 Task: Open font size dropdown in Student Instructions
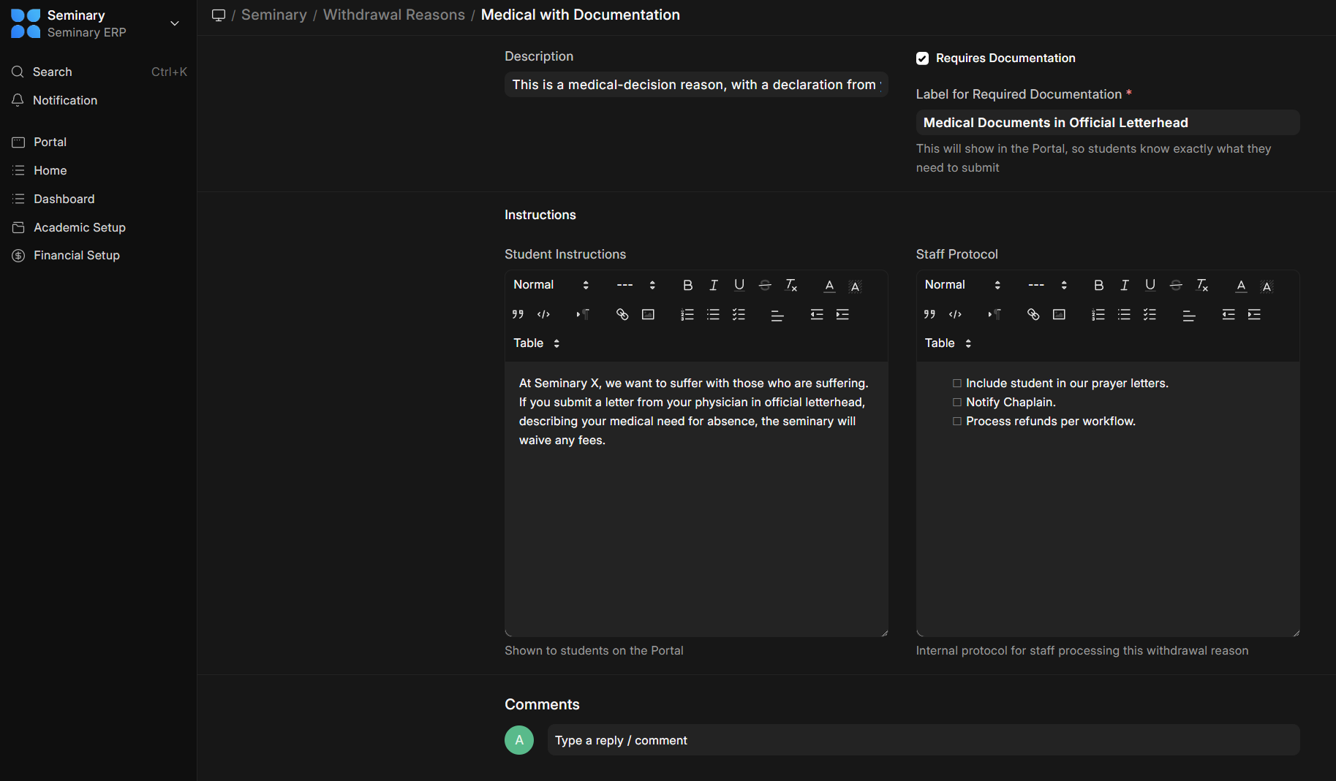click(636, 285)
